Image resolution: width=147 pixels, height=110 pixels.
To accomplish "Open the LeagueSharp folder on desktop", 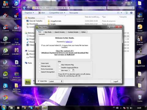I will coord(140,86).
